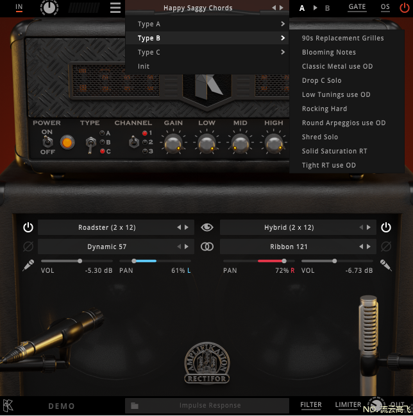413x416 pixels.
Task: Adjust left cabinet VOL slider
Action: pyautogui.click(x=77, y=261)
